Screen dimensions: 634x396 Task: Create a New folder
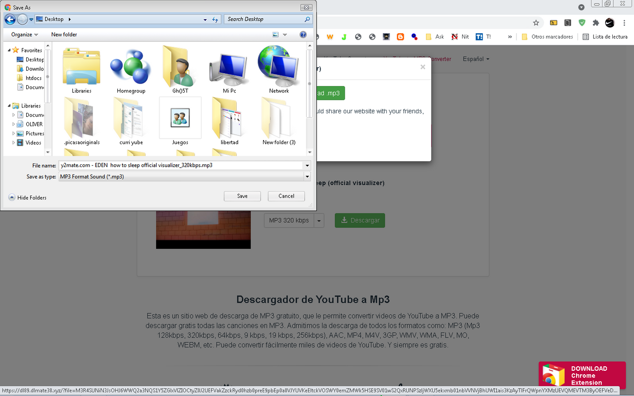[64, 35]
